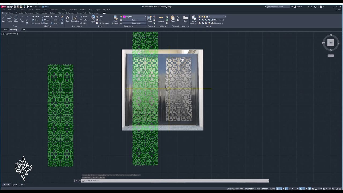
Task: Click the Erase tool icon in Modify panel
Action: coord(62,17)
